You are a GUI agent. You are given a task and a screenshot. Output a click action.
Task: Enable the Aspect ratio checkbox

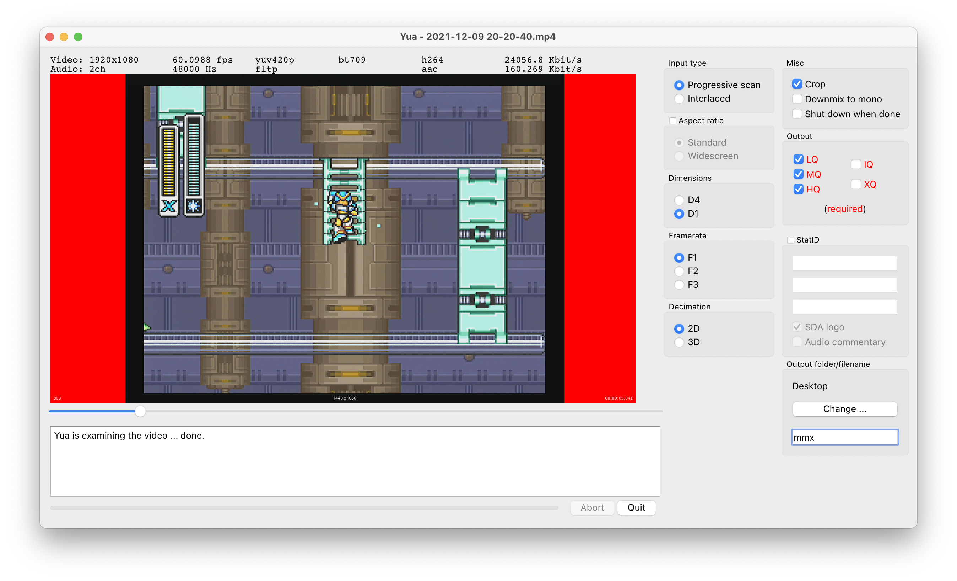click(673, 121)
